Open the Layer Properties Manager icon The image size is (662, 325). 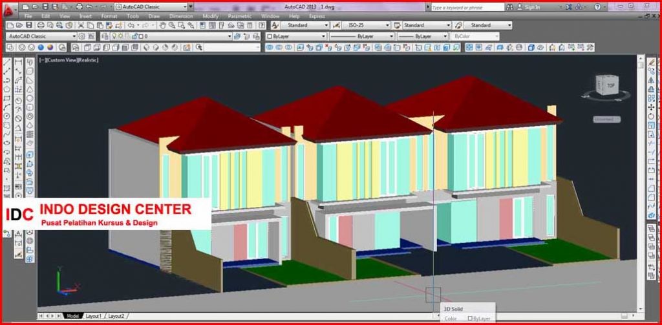coord(104,36)
